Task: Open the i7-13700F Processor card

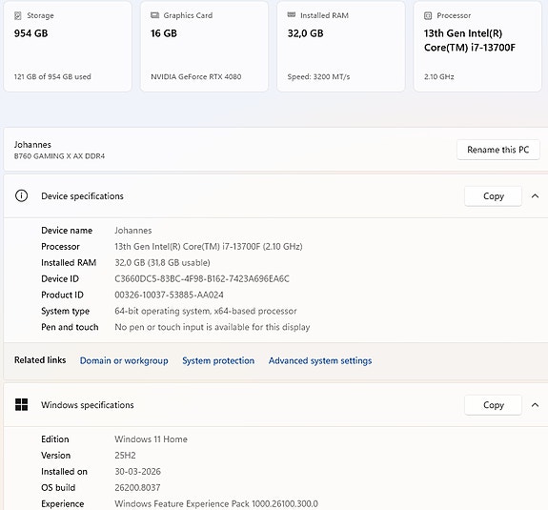Action: (477, 46)
